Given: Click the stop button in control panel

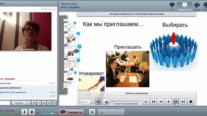Looking at the screenshot, I should click(191, 101).
